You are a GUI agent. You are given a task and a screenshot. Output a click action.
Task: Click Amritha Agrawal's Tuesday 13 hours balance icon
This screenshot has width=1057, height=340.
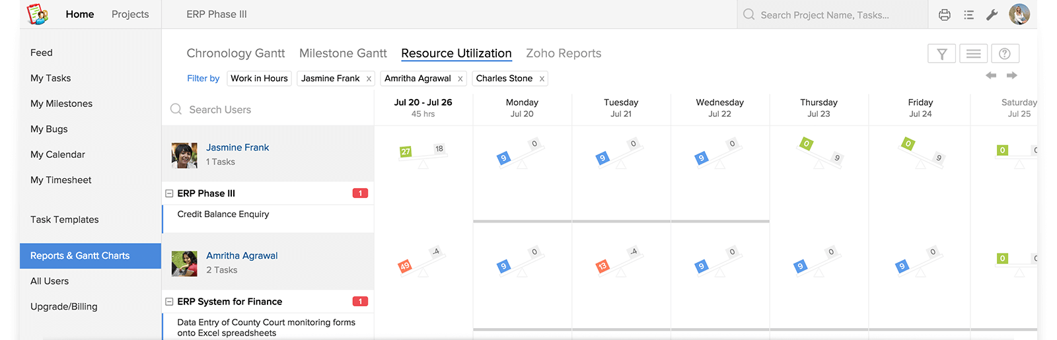(619, 262)
